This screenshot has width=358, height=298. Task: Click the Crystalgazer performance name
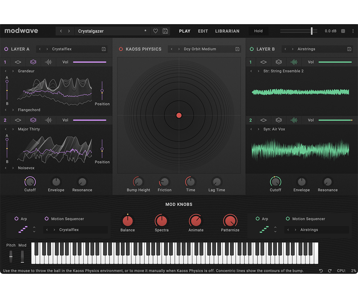91,31
